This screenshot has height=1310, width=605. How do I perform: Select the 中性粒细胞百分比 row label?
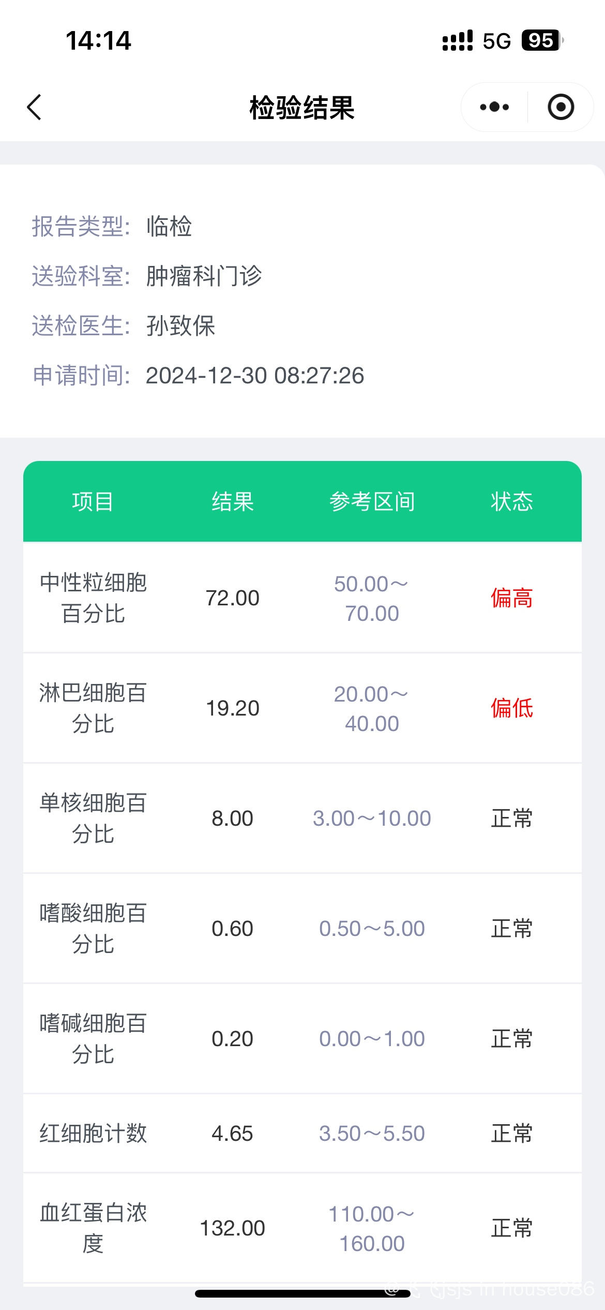click(x=93, y=598)
